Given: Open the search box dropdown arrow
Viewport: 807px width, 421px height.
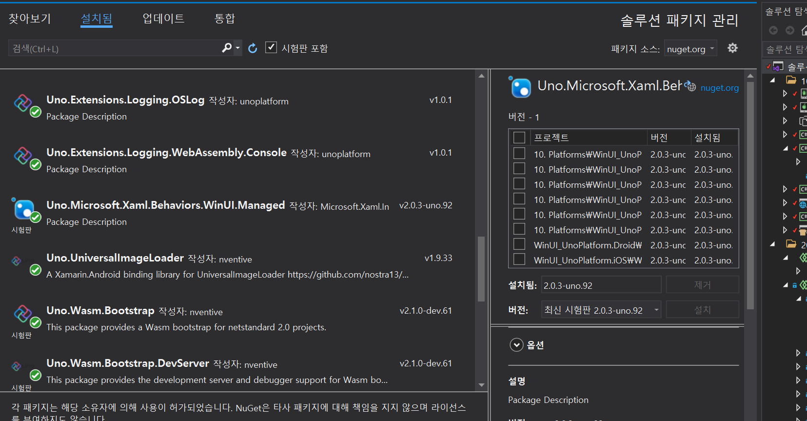Looking at the screenshot, I should (238, 48).
